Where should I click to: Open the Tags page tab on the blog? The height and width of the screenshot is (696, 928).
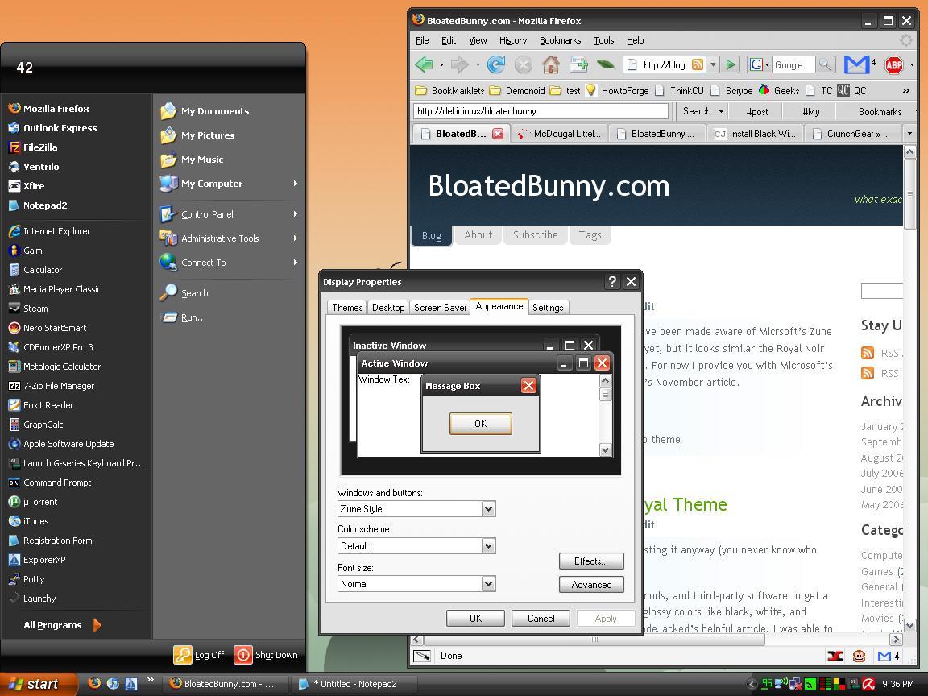point(590,235)
